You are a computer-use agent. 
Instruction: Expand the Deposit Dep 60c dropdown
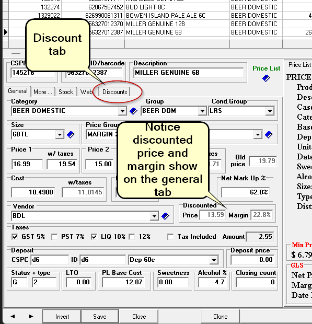(x=214, y=260)
